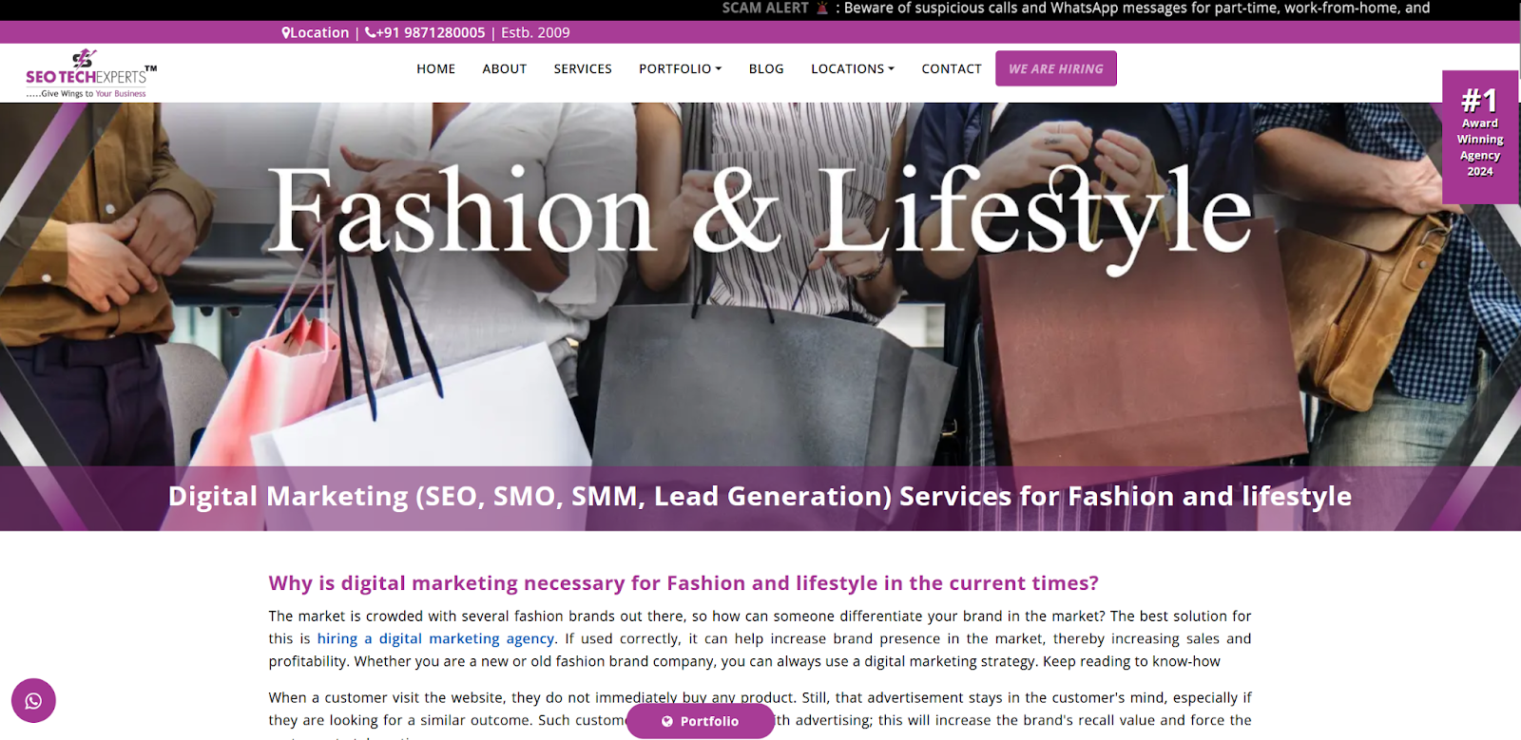This screenshot has width=1521, height=740.
Task: Click the phone number +91 9871280005
Action: [425, 32]
